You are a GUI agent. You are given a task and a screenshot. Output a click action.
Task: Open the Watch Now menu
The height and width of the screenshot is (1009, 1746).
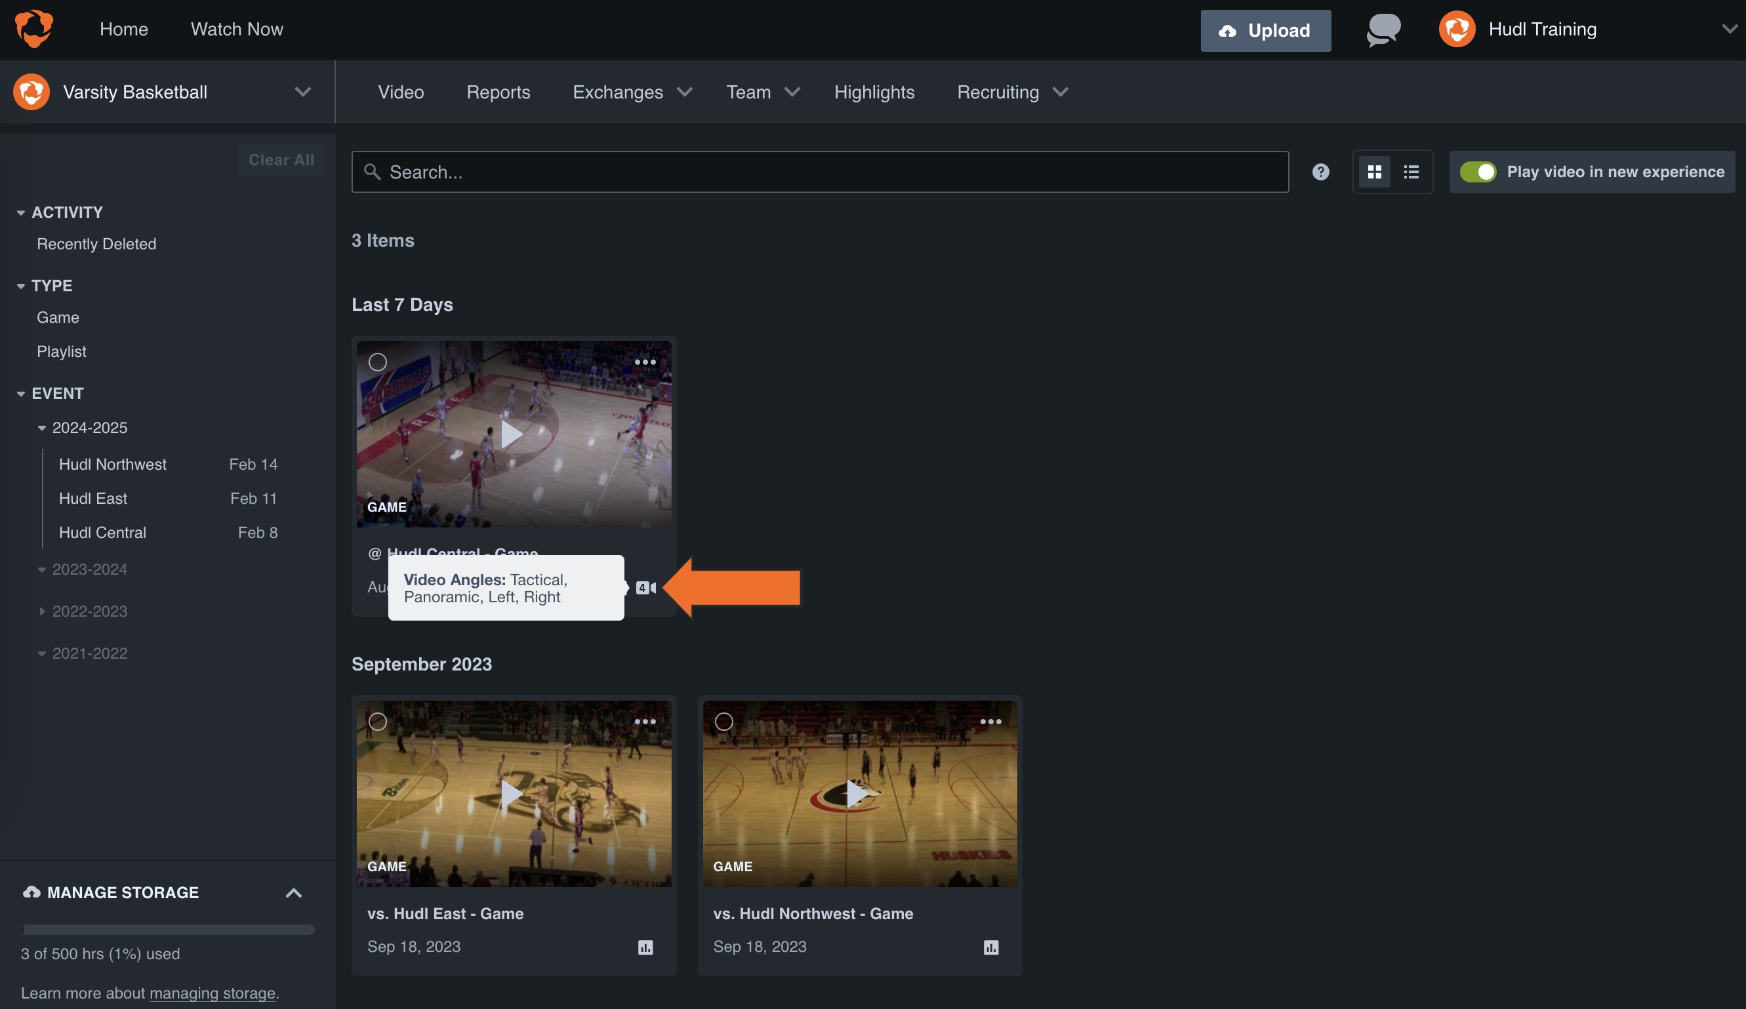click(236, 29)
